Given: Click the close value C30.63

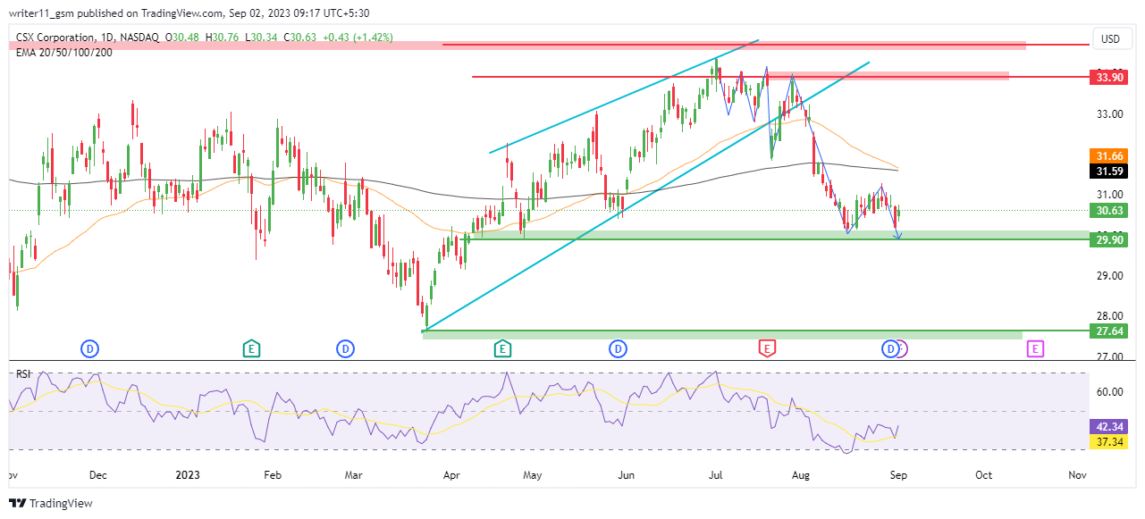Looking at the screenshot, I should pyautogui.click(x=299, y=38).
